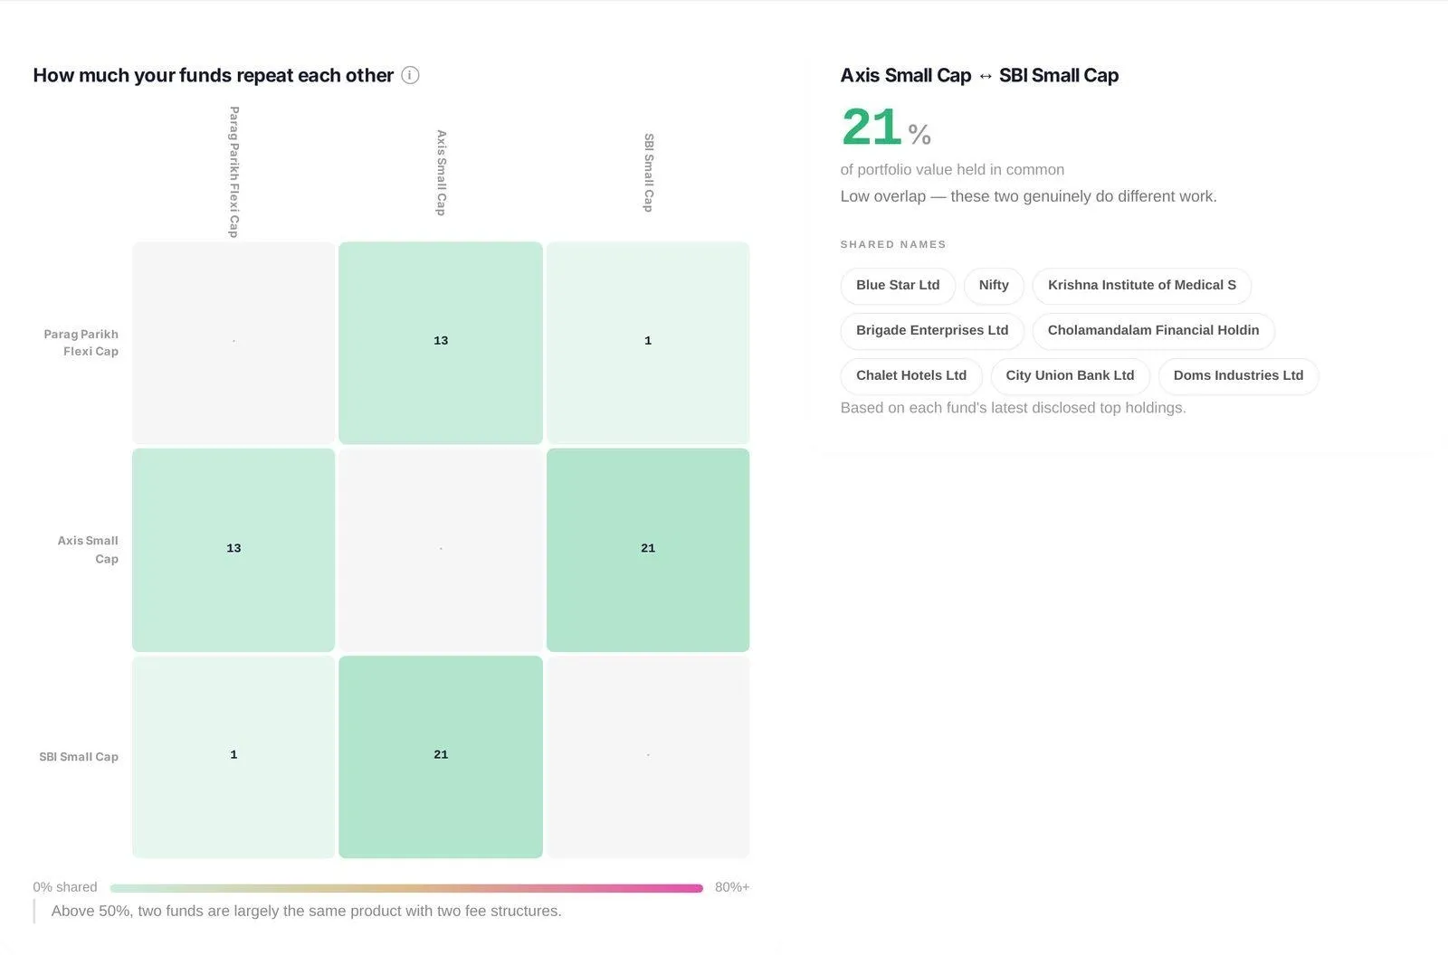Click the SBI Small Cap column header
Screen dimensions: 1448x955
click(x=648, y=173)
